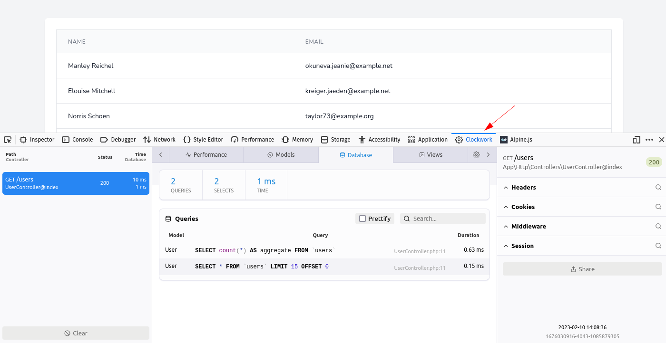Screen dimensions: 666x343
Task: Expand the Middleware section
Action: 524,226
